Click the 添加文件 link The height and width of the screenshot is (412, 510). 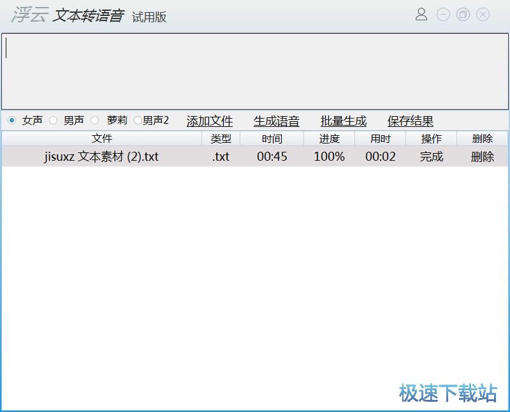tap(210, 121)
